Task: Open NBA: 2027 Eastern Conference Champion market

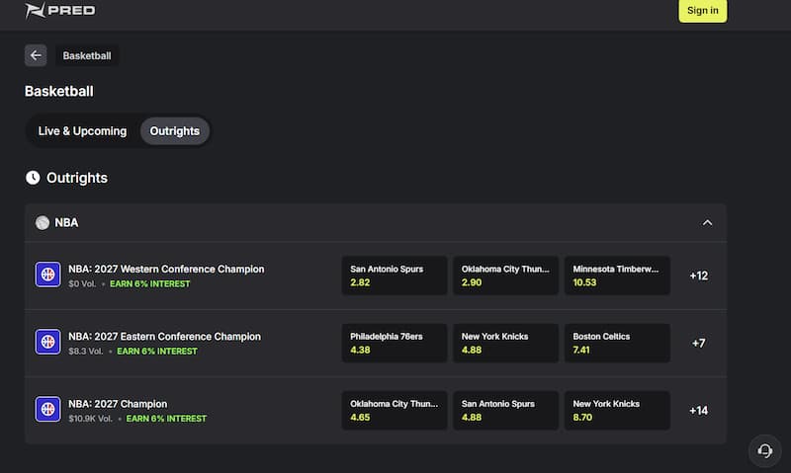Action: (x=165, y=337)
